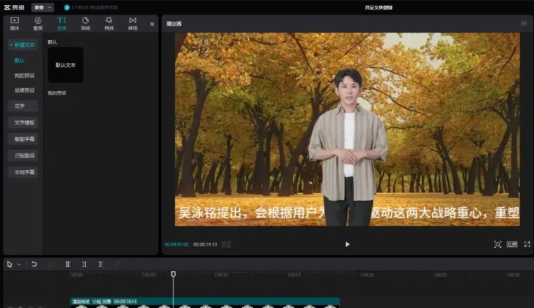The width and height of the screenshot is (534, 308).
Task: Open the 比例 aspect ratio button
Action: 512,244
